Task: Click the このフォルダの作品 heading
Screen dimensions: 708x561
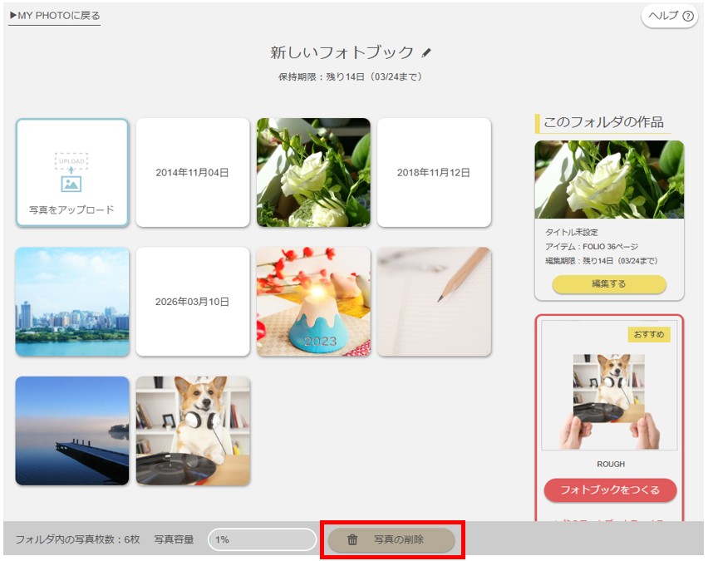Action: point(603,122)
